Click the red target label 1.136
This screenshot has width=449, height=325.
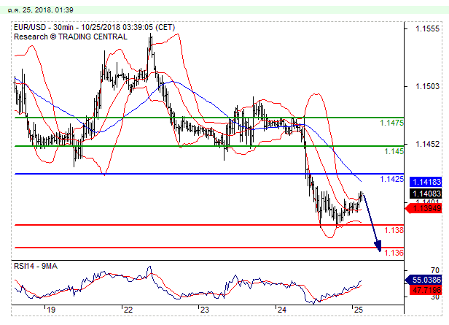tap(394, 253)
